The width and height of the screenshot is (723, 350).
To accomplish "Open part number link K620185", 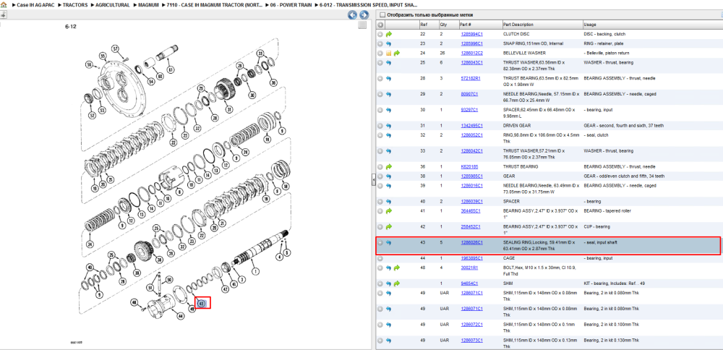I will tap(469, 166).
